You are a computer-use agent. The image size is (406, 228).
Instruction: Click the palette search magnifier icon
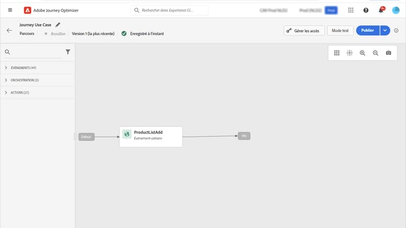[8, 52]
